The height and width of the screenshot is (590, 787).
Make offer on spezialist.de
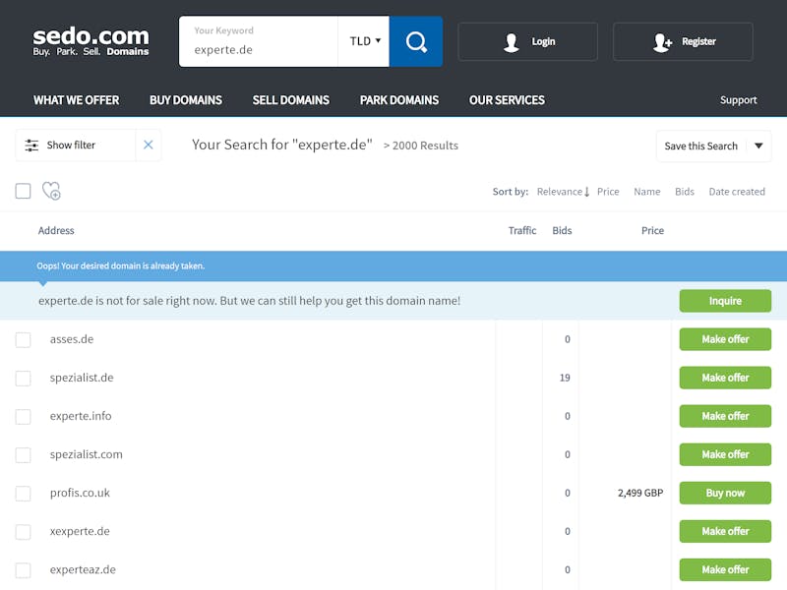pyautogui.click(x=725, y=378)
